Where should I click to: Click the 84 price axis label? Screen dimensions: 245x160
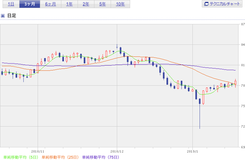pos(243,45)
